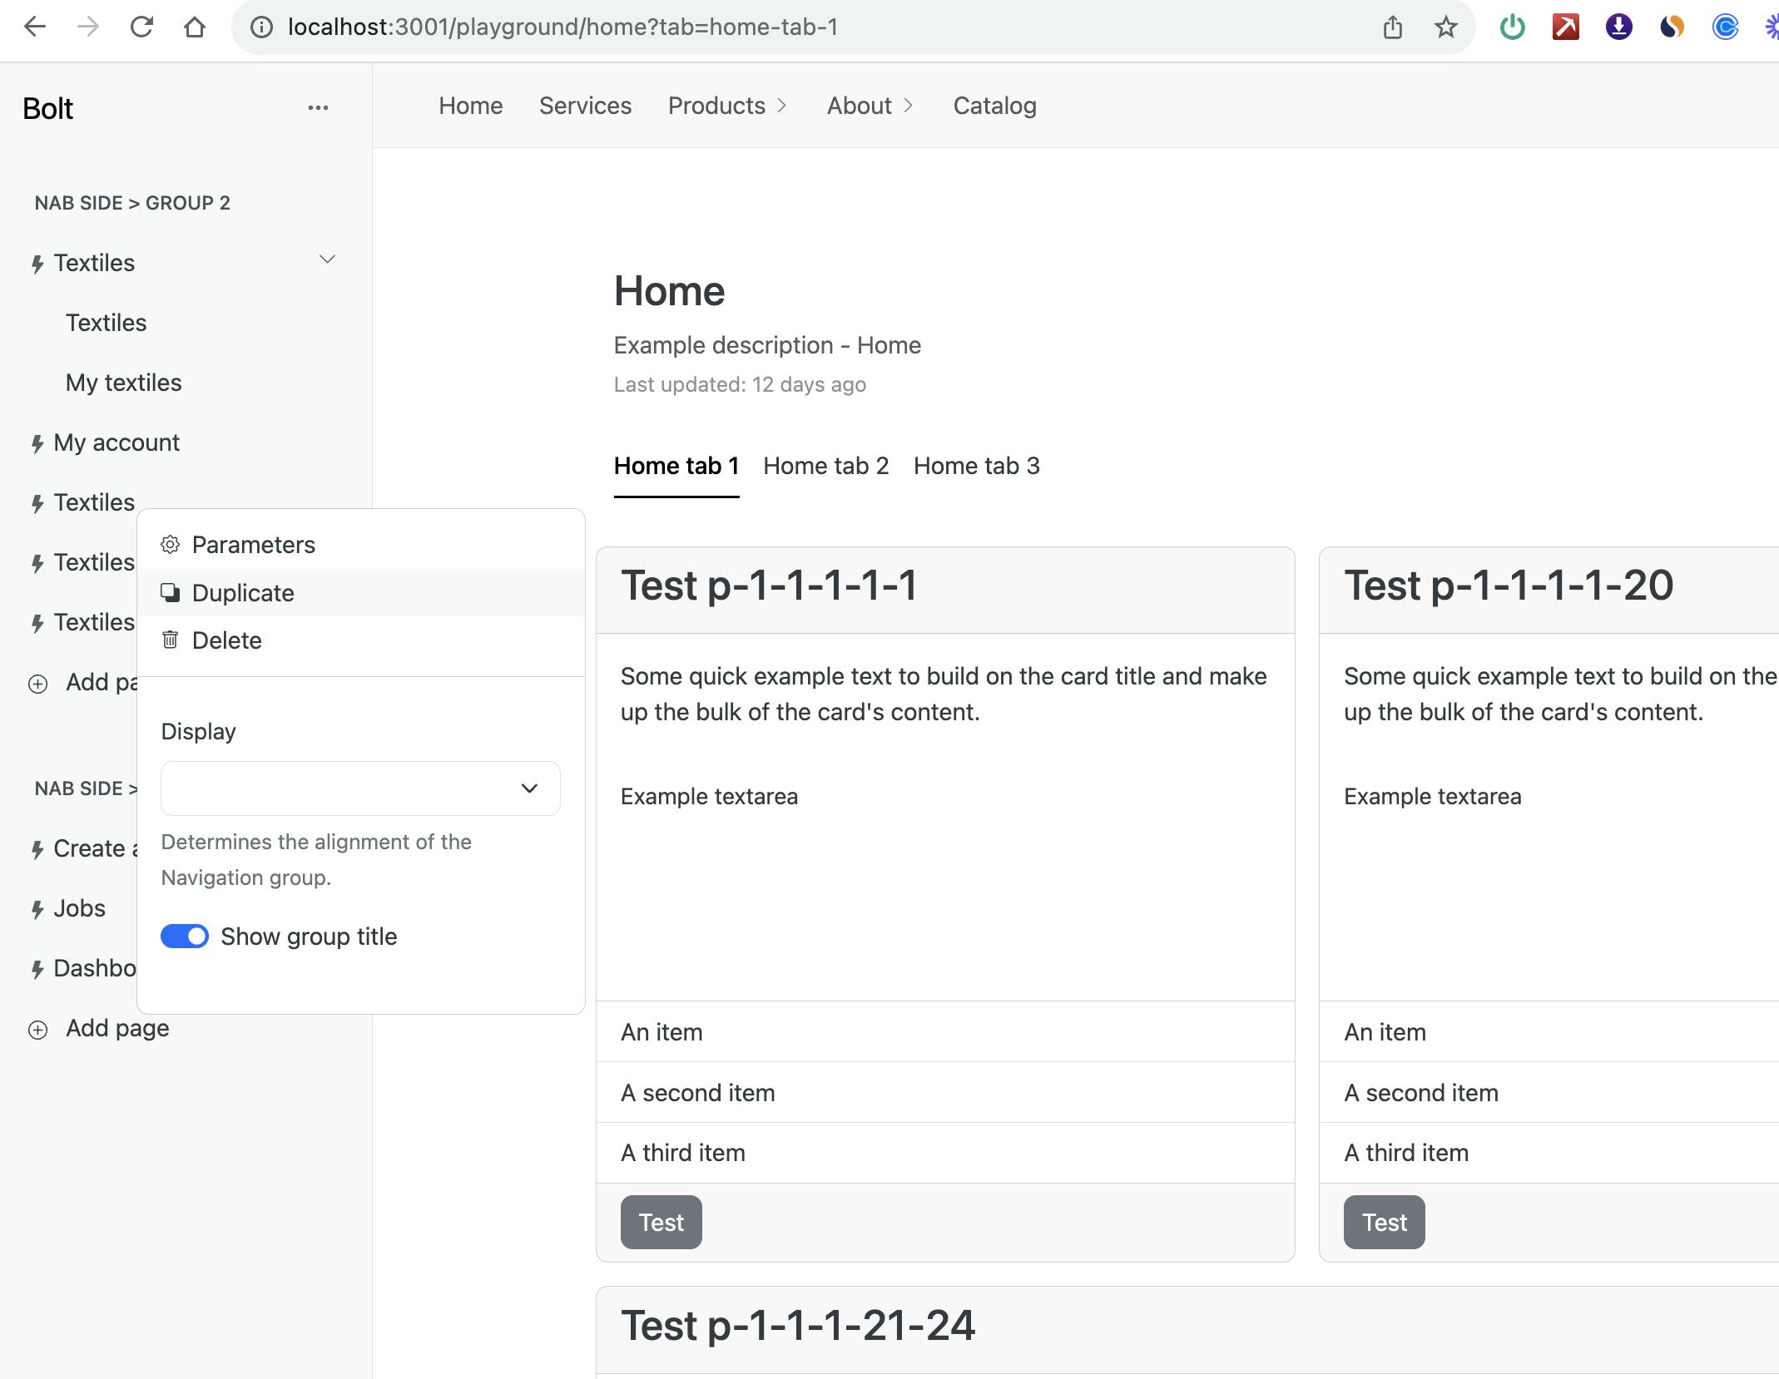Image resolution: width=1779 pixels, height=1379 pixels.
Task: Click the lightning icon next to Dashboard
Action: [x=36, y=967]
